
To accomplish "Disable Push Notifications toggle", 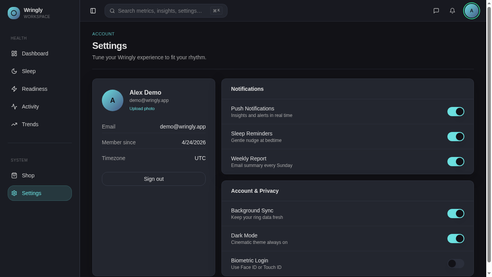I will (x=456, y=112).
